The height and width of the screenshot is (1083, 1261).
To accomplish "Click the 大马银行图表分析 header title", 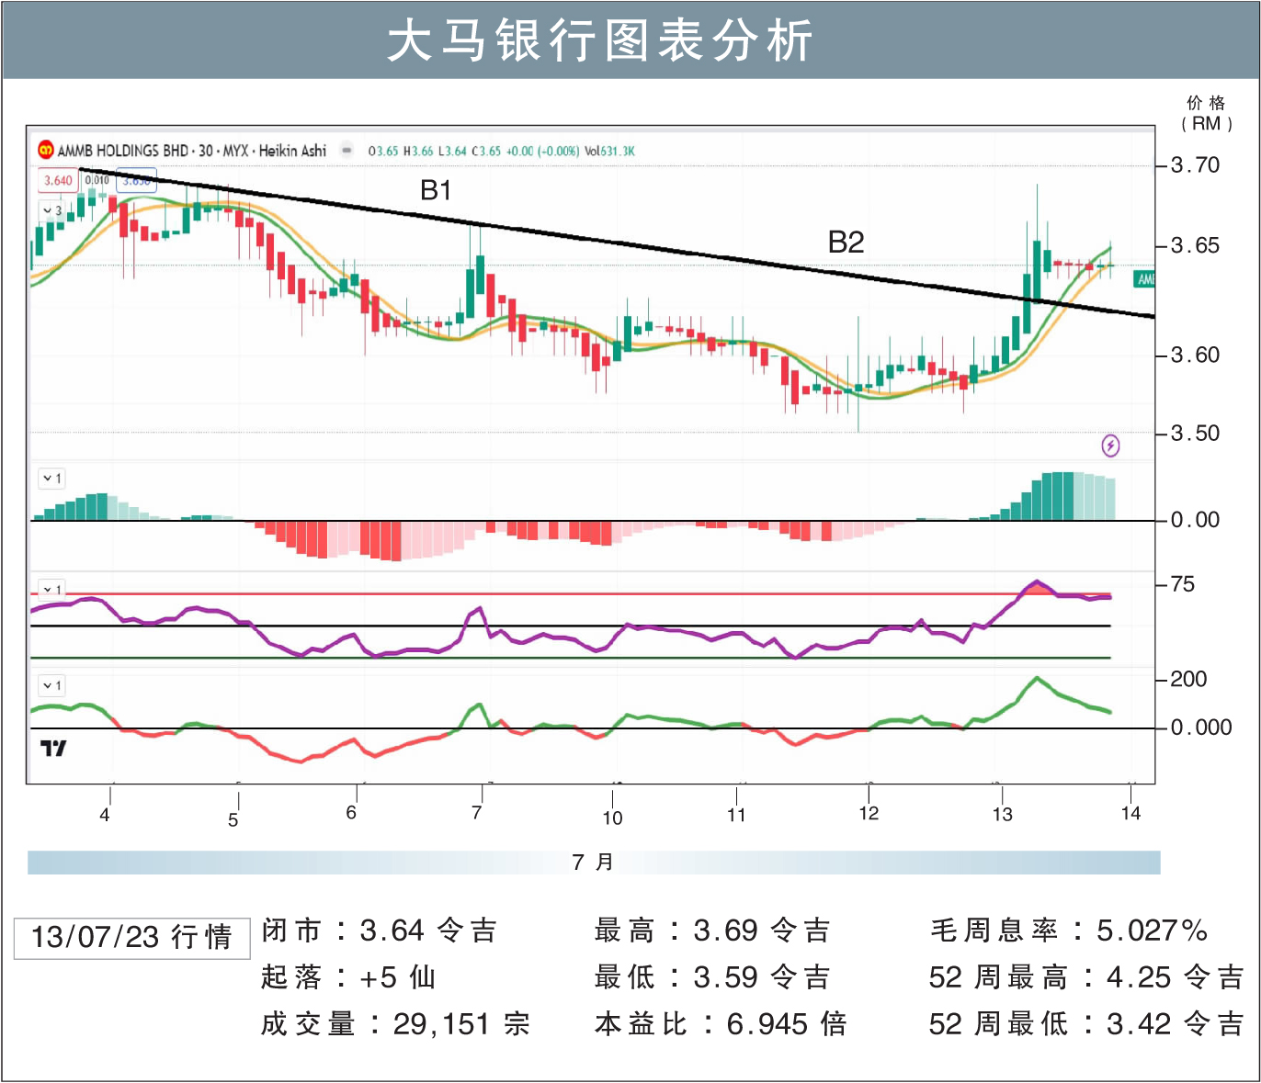I will pyautogui.click(x=600, y=40).
